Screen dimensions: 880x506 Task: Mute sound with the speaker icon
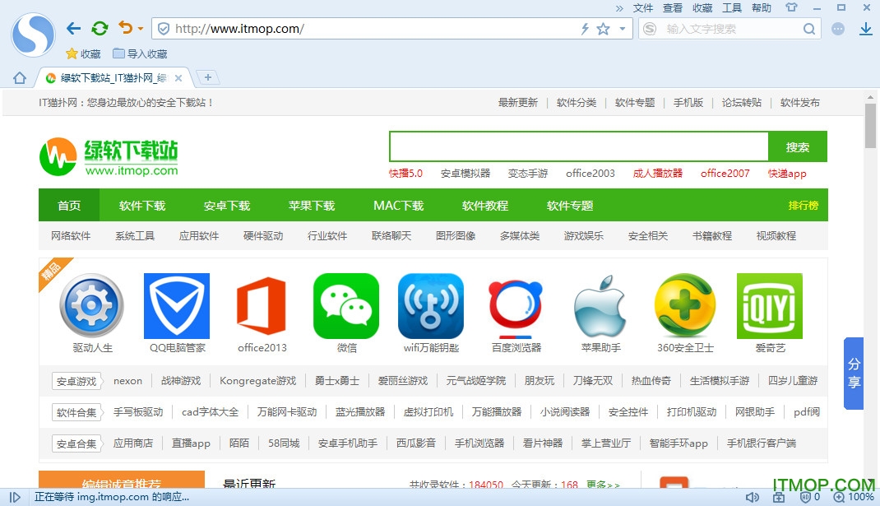tap(752, 497)
